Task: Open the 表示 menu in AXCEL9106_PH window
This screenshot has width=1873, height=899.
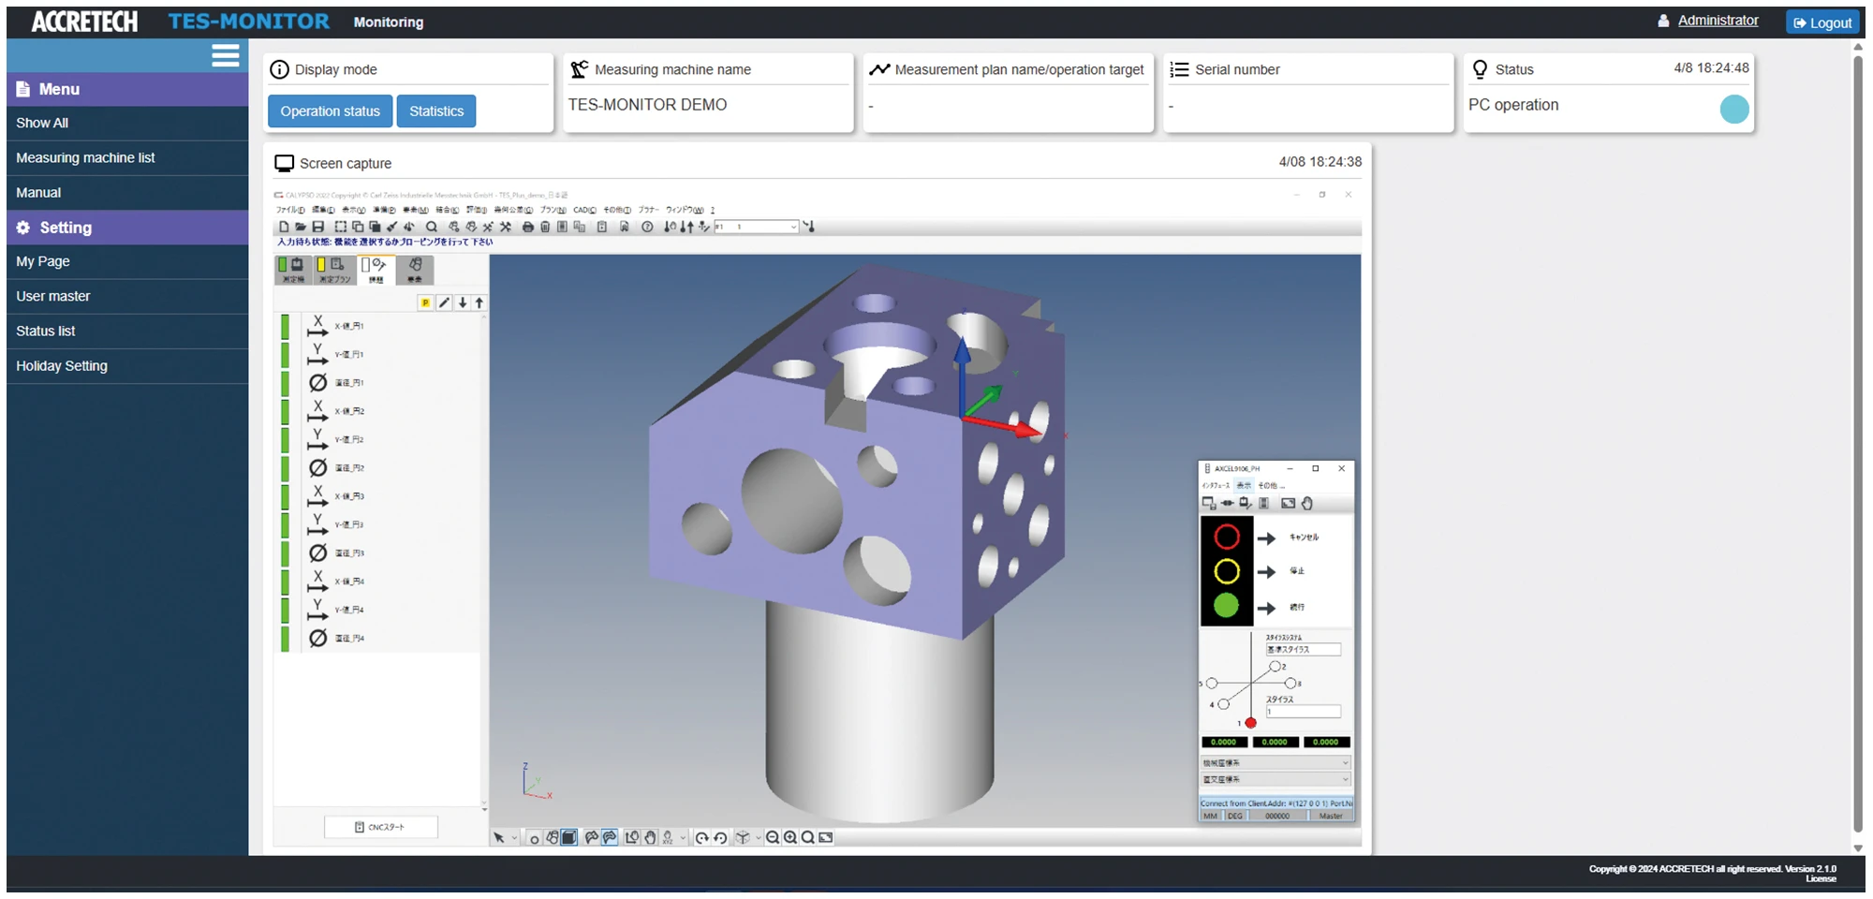Action: point(1243,485)
